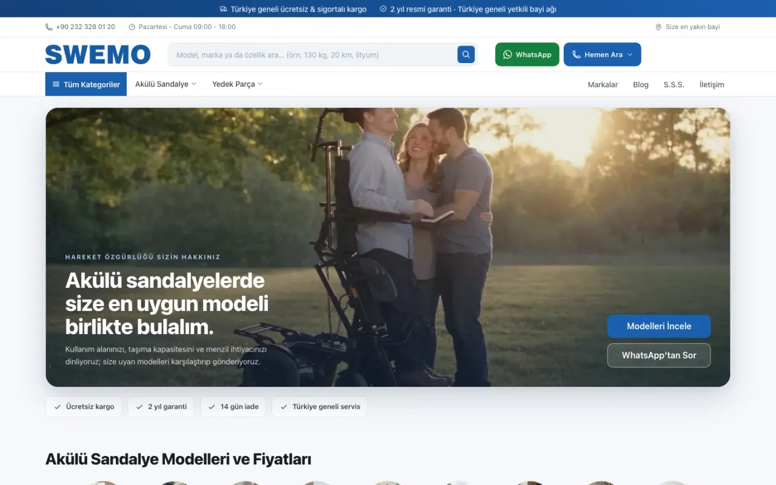
Task: Click the phone icon next to +90 232 number
Action: (48, 27)
